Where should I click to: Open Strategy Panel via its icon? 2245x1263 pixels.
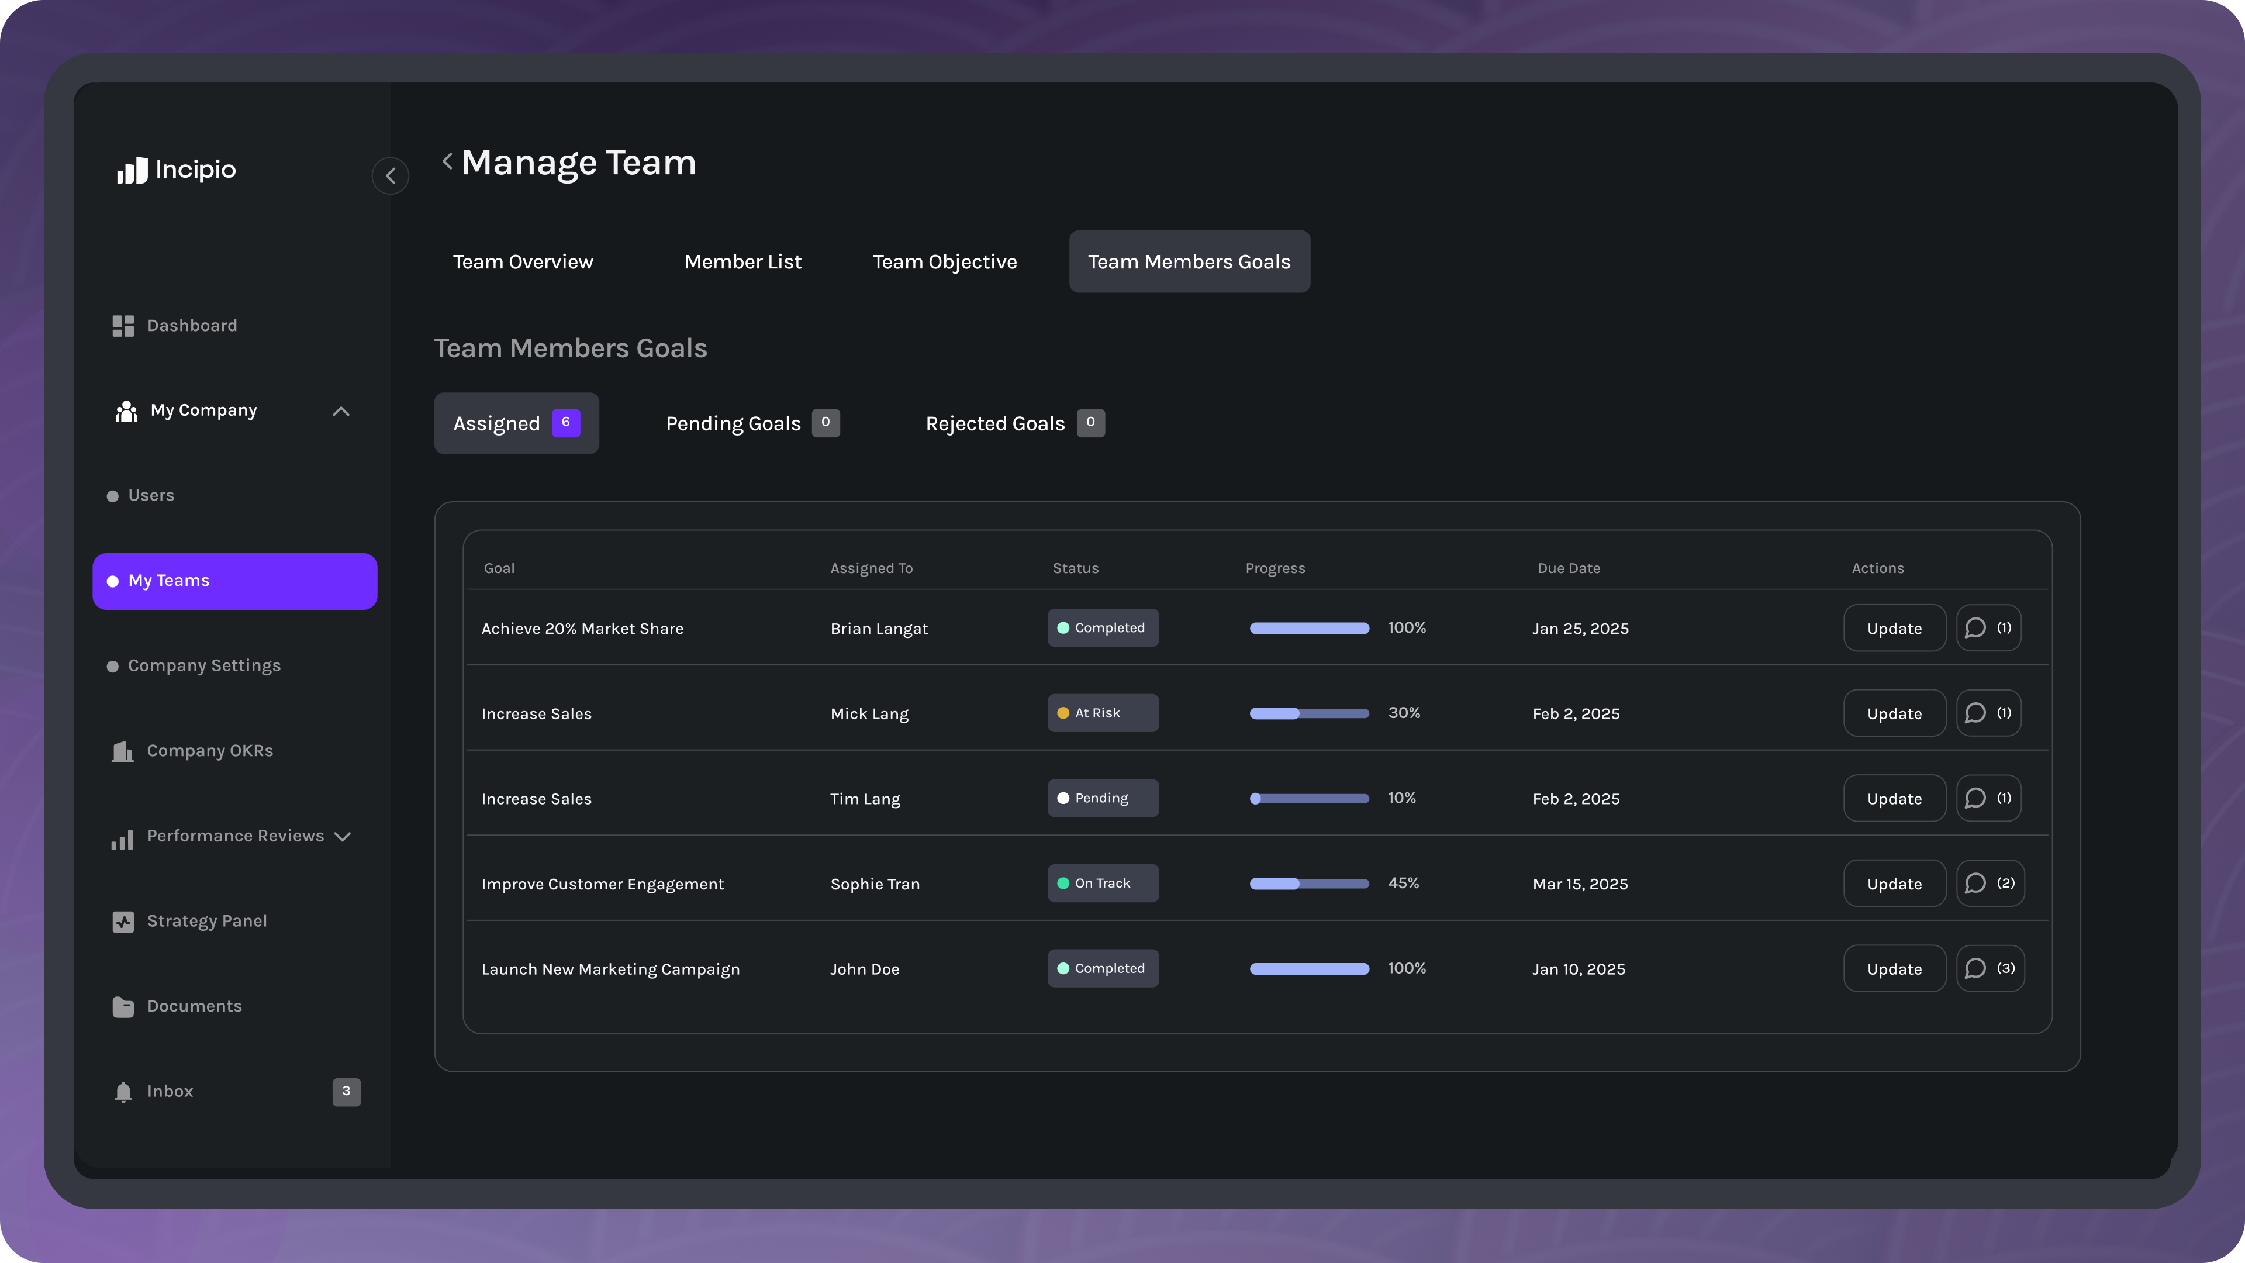tap(123, 922)
